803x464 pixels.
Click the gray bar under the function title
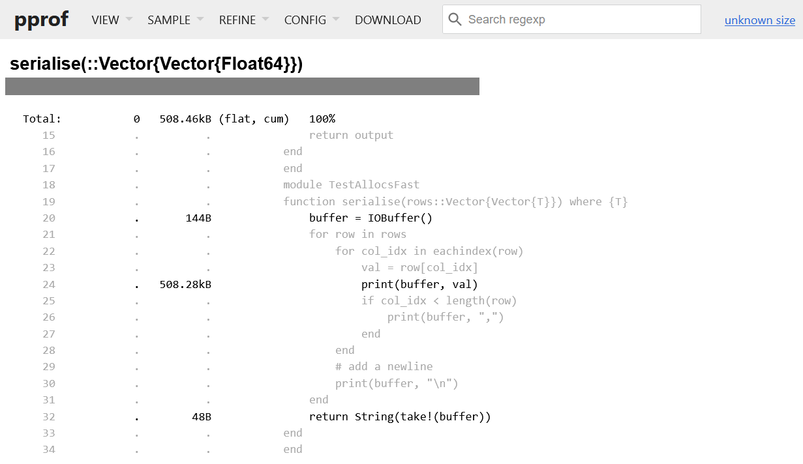tap(242, 87)
